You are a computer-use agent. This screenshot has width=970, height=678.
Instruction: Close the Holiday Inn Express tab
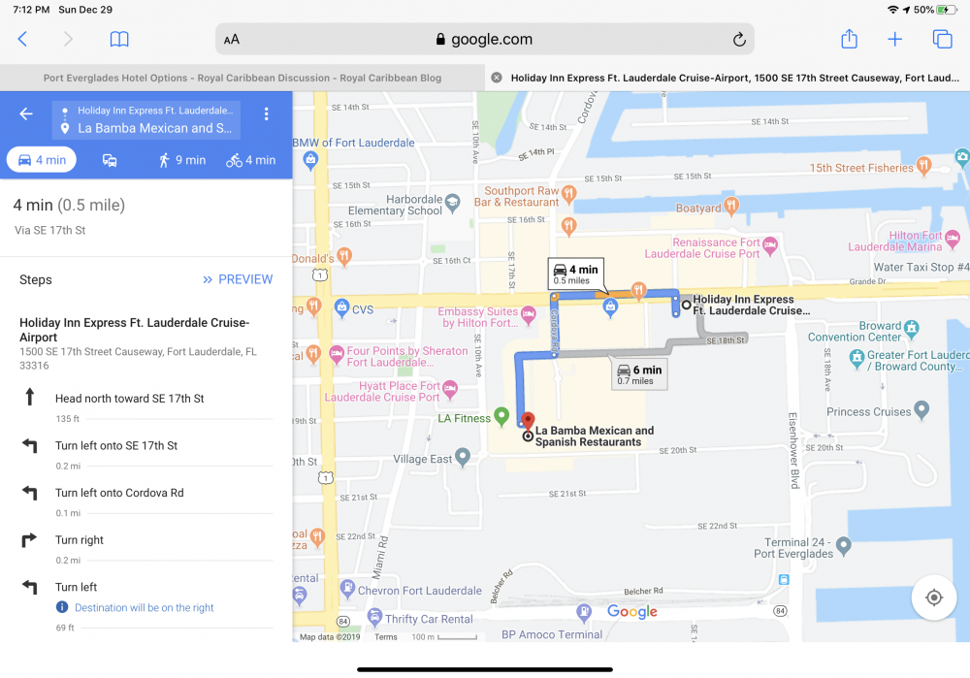point(496,78)
